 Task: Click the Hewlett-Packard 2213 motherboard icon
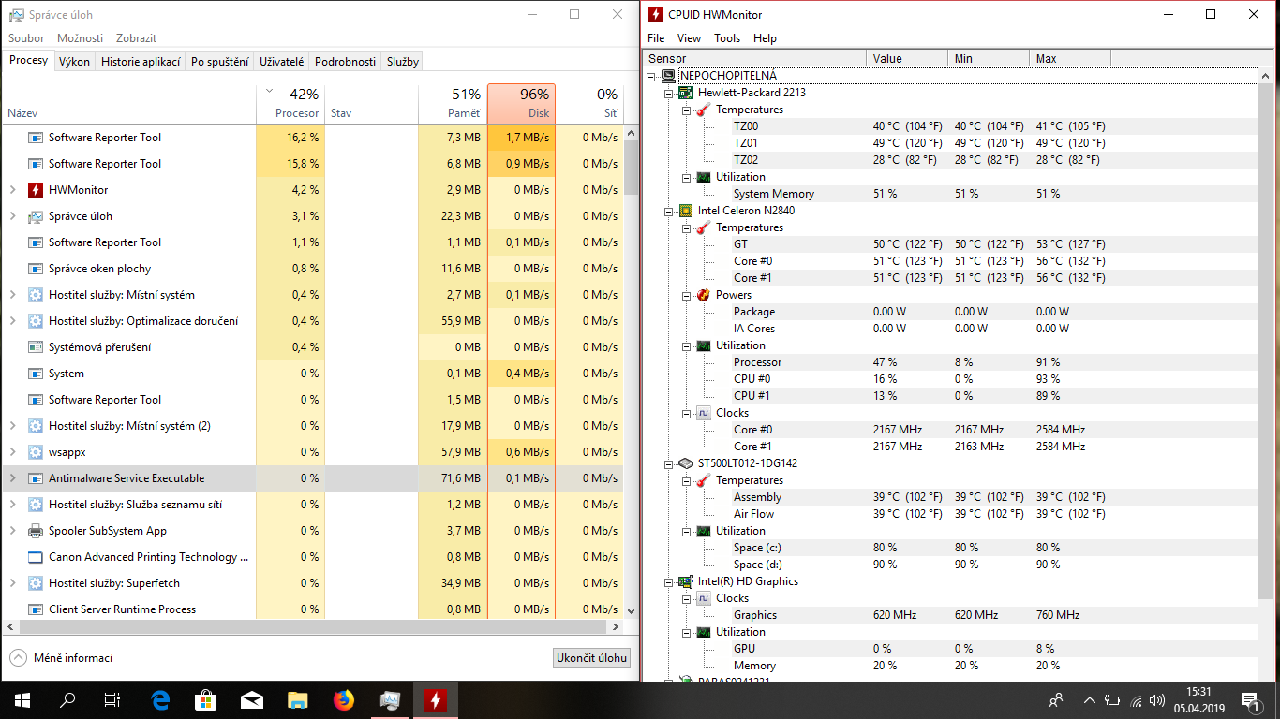click(686, 93)
